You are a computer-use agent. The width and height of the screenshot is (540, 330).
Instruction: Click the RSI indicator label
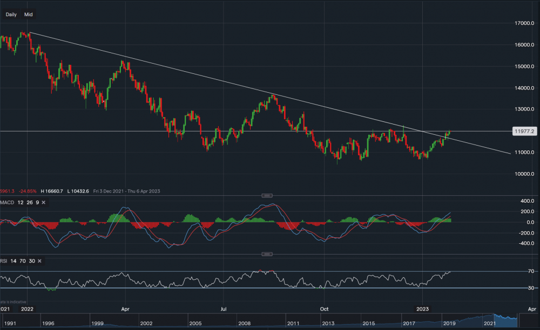(x=4, y=262)
